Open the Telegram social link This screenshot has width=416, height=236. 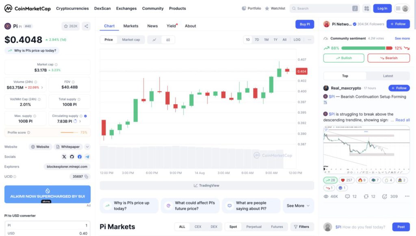pyautogui.click(x=87, y=157)
